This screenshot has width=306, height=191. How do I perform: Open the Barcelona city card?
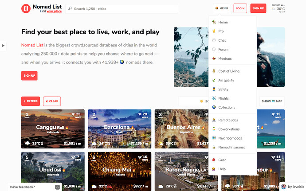(x=120, y=129)
